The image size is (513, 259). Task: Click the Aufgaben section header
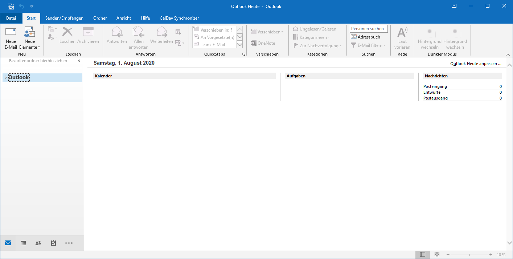(x=350, y=76)
